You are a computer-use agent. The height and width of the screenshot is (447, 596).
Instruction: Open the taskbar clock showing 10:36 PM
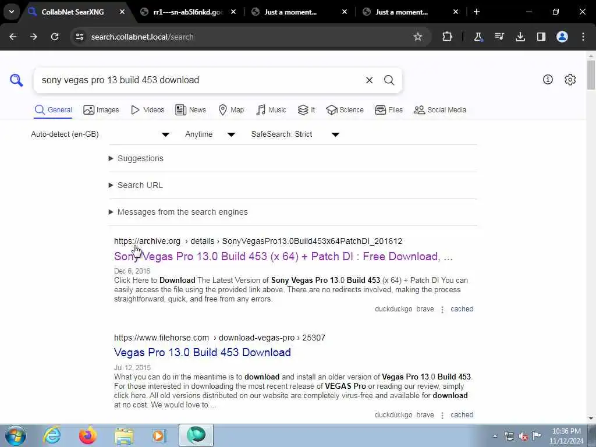pos(566,436)
